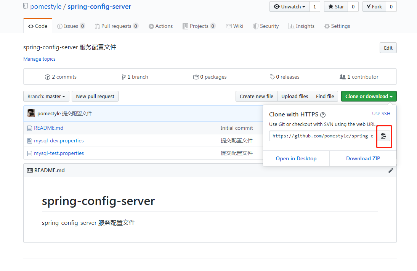
Task: View 1 contributor link
Action: [359, 77]
